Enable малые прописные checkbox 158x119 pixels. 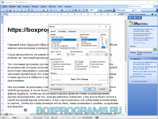pyautogui.click(x=90, y=62)
